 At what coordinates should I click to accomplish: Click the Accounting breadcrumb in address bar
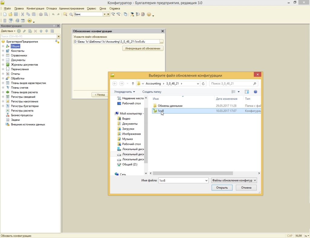153,84
